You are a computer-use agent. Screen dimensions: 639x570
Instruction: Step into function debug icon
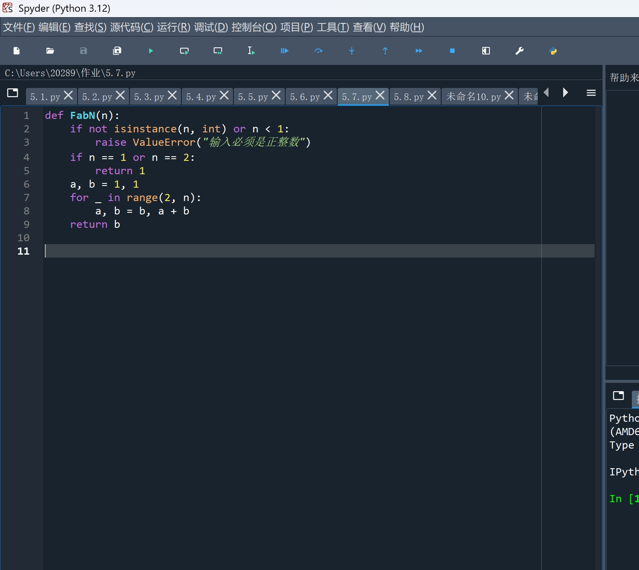(x=352, y=51)
